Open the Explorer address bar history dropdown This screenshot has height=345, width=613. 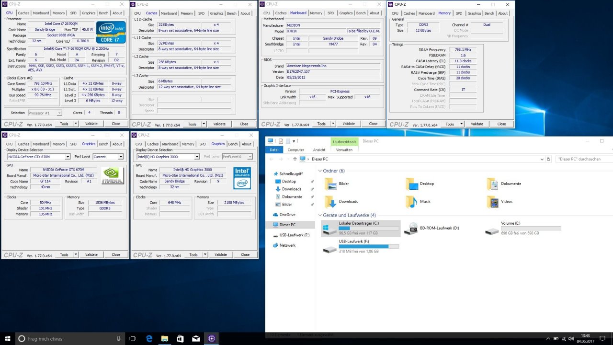click(542, 159)
